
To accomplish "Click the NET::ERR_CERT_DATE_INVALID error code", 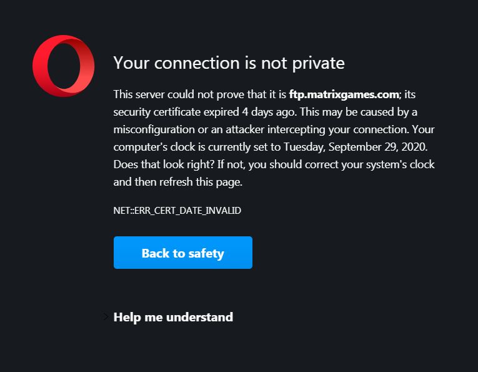I will click(x=177, y=211).
